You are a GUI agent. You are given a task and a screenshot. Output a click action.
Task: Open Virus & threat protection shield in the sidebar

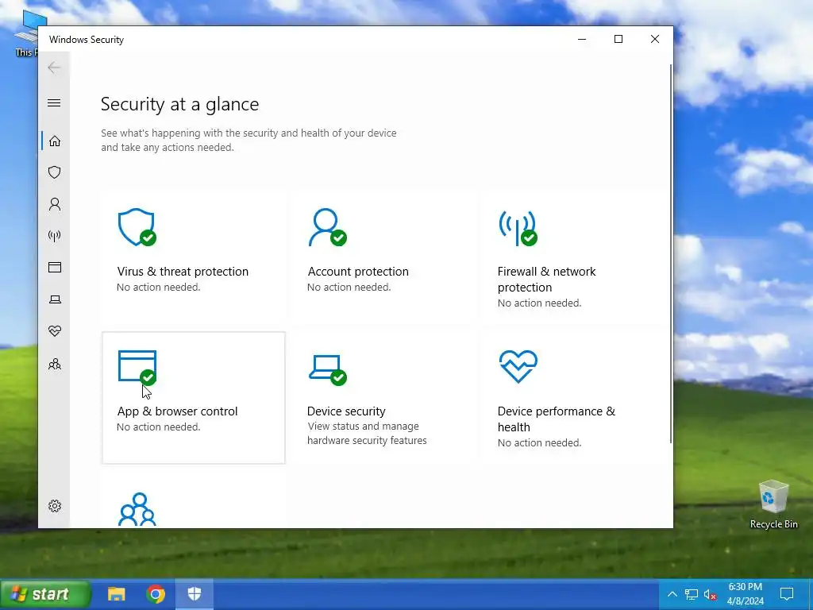pos(55,172)
